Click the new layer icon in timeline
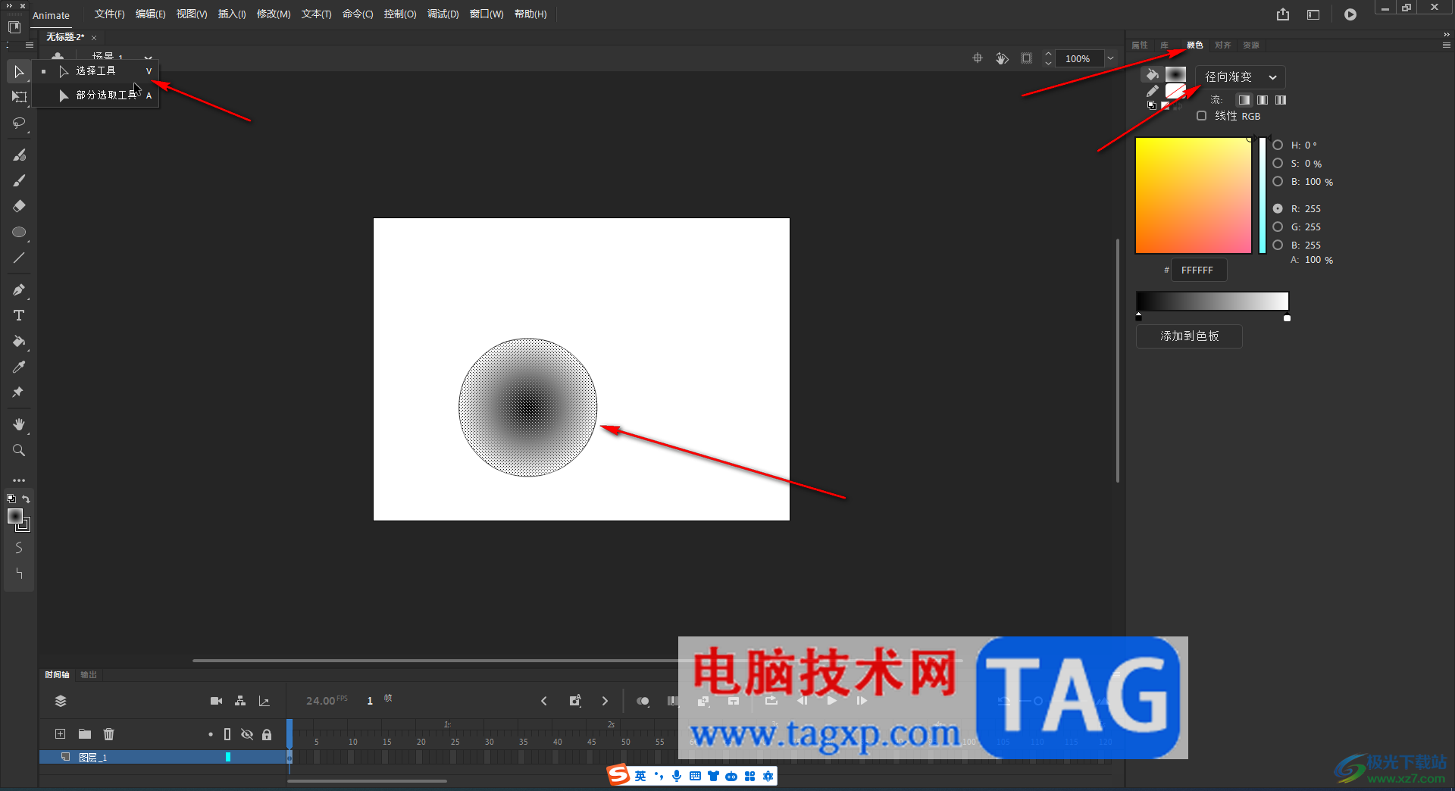 coord(61,733)
